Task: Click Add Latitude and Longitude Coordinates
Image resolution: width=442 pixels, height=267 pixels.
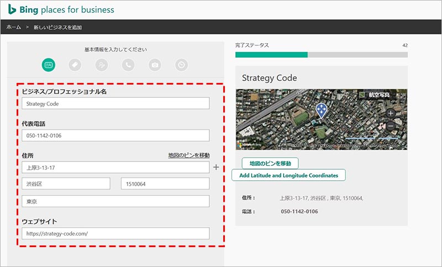Action: click(289, 175)
